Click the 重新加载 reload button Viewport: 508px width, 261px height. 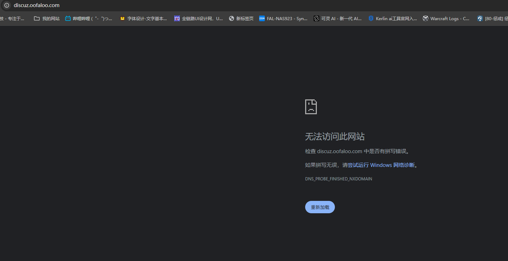[x=320, y=207]
